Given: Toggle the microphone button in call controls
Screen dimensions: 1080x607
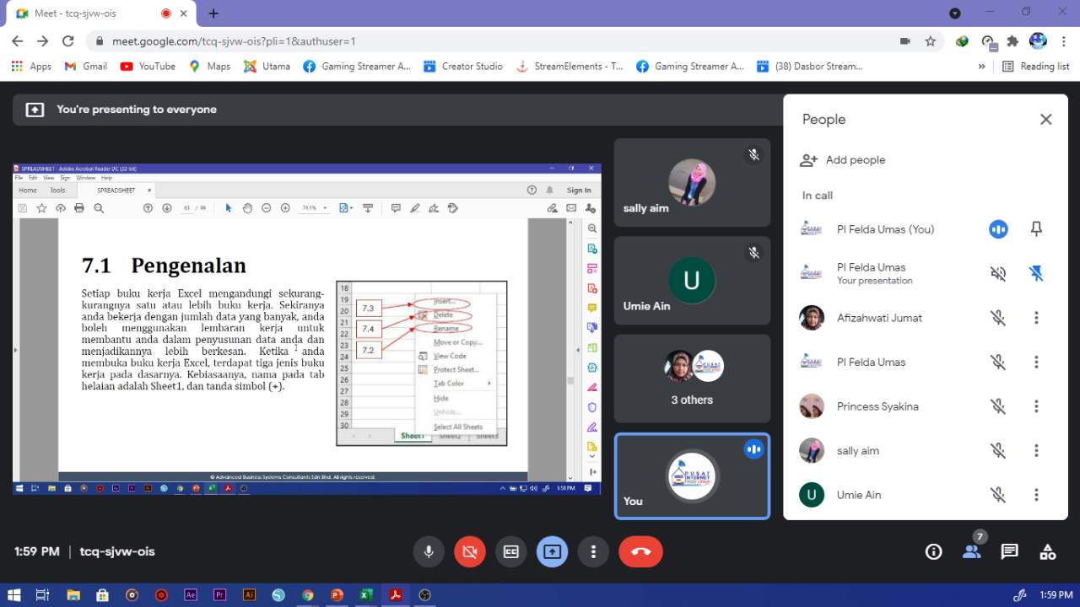Looking at the screenshot, I should pos(429,551).
